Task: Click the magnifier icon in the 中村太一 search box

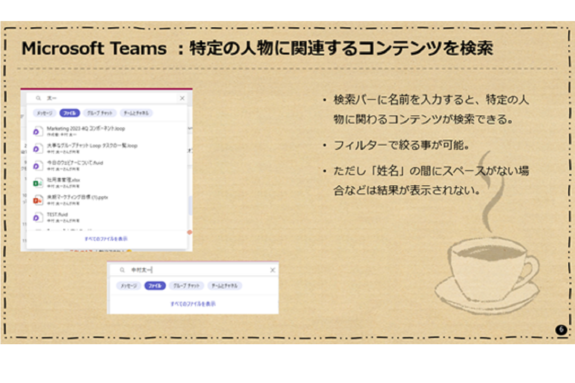Action: (122, 270)
